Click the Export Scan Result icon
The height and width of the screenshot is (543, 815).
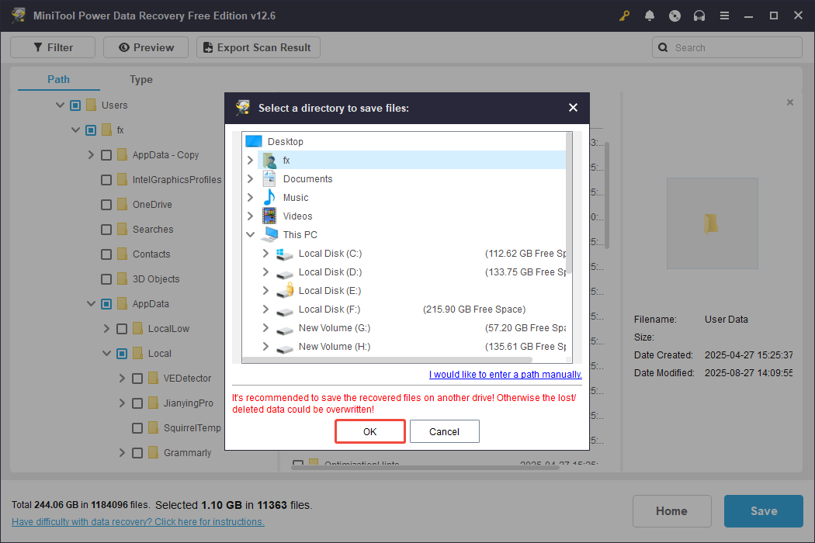207,47
